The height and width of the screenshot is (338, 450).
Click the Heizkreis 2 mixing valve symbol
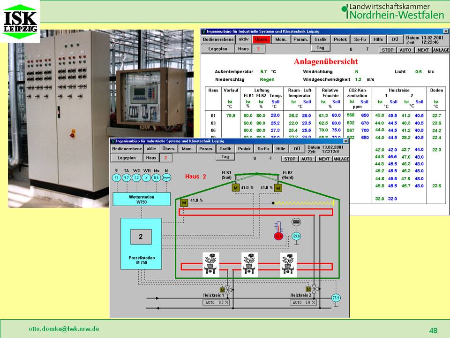(x=315, y=289)
